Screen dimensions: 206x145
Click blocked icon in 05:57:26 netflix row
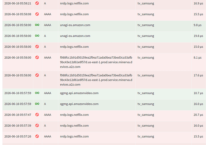(x=37, y=136)
